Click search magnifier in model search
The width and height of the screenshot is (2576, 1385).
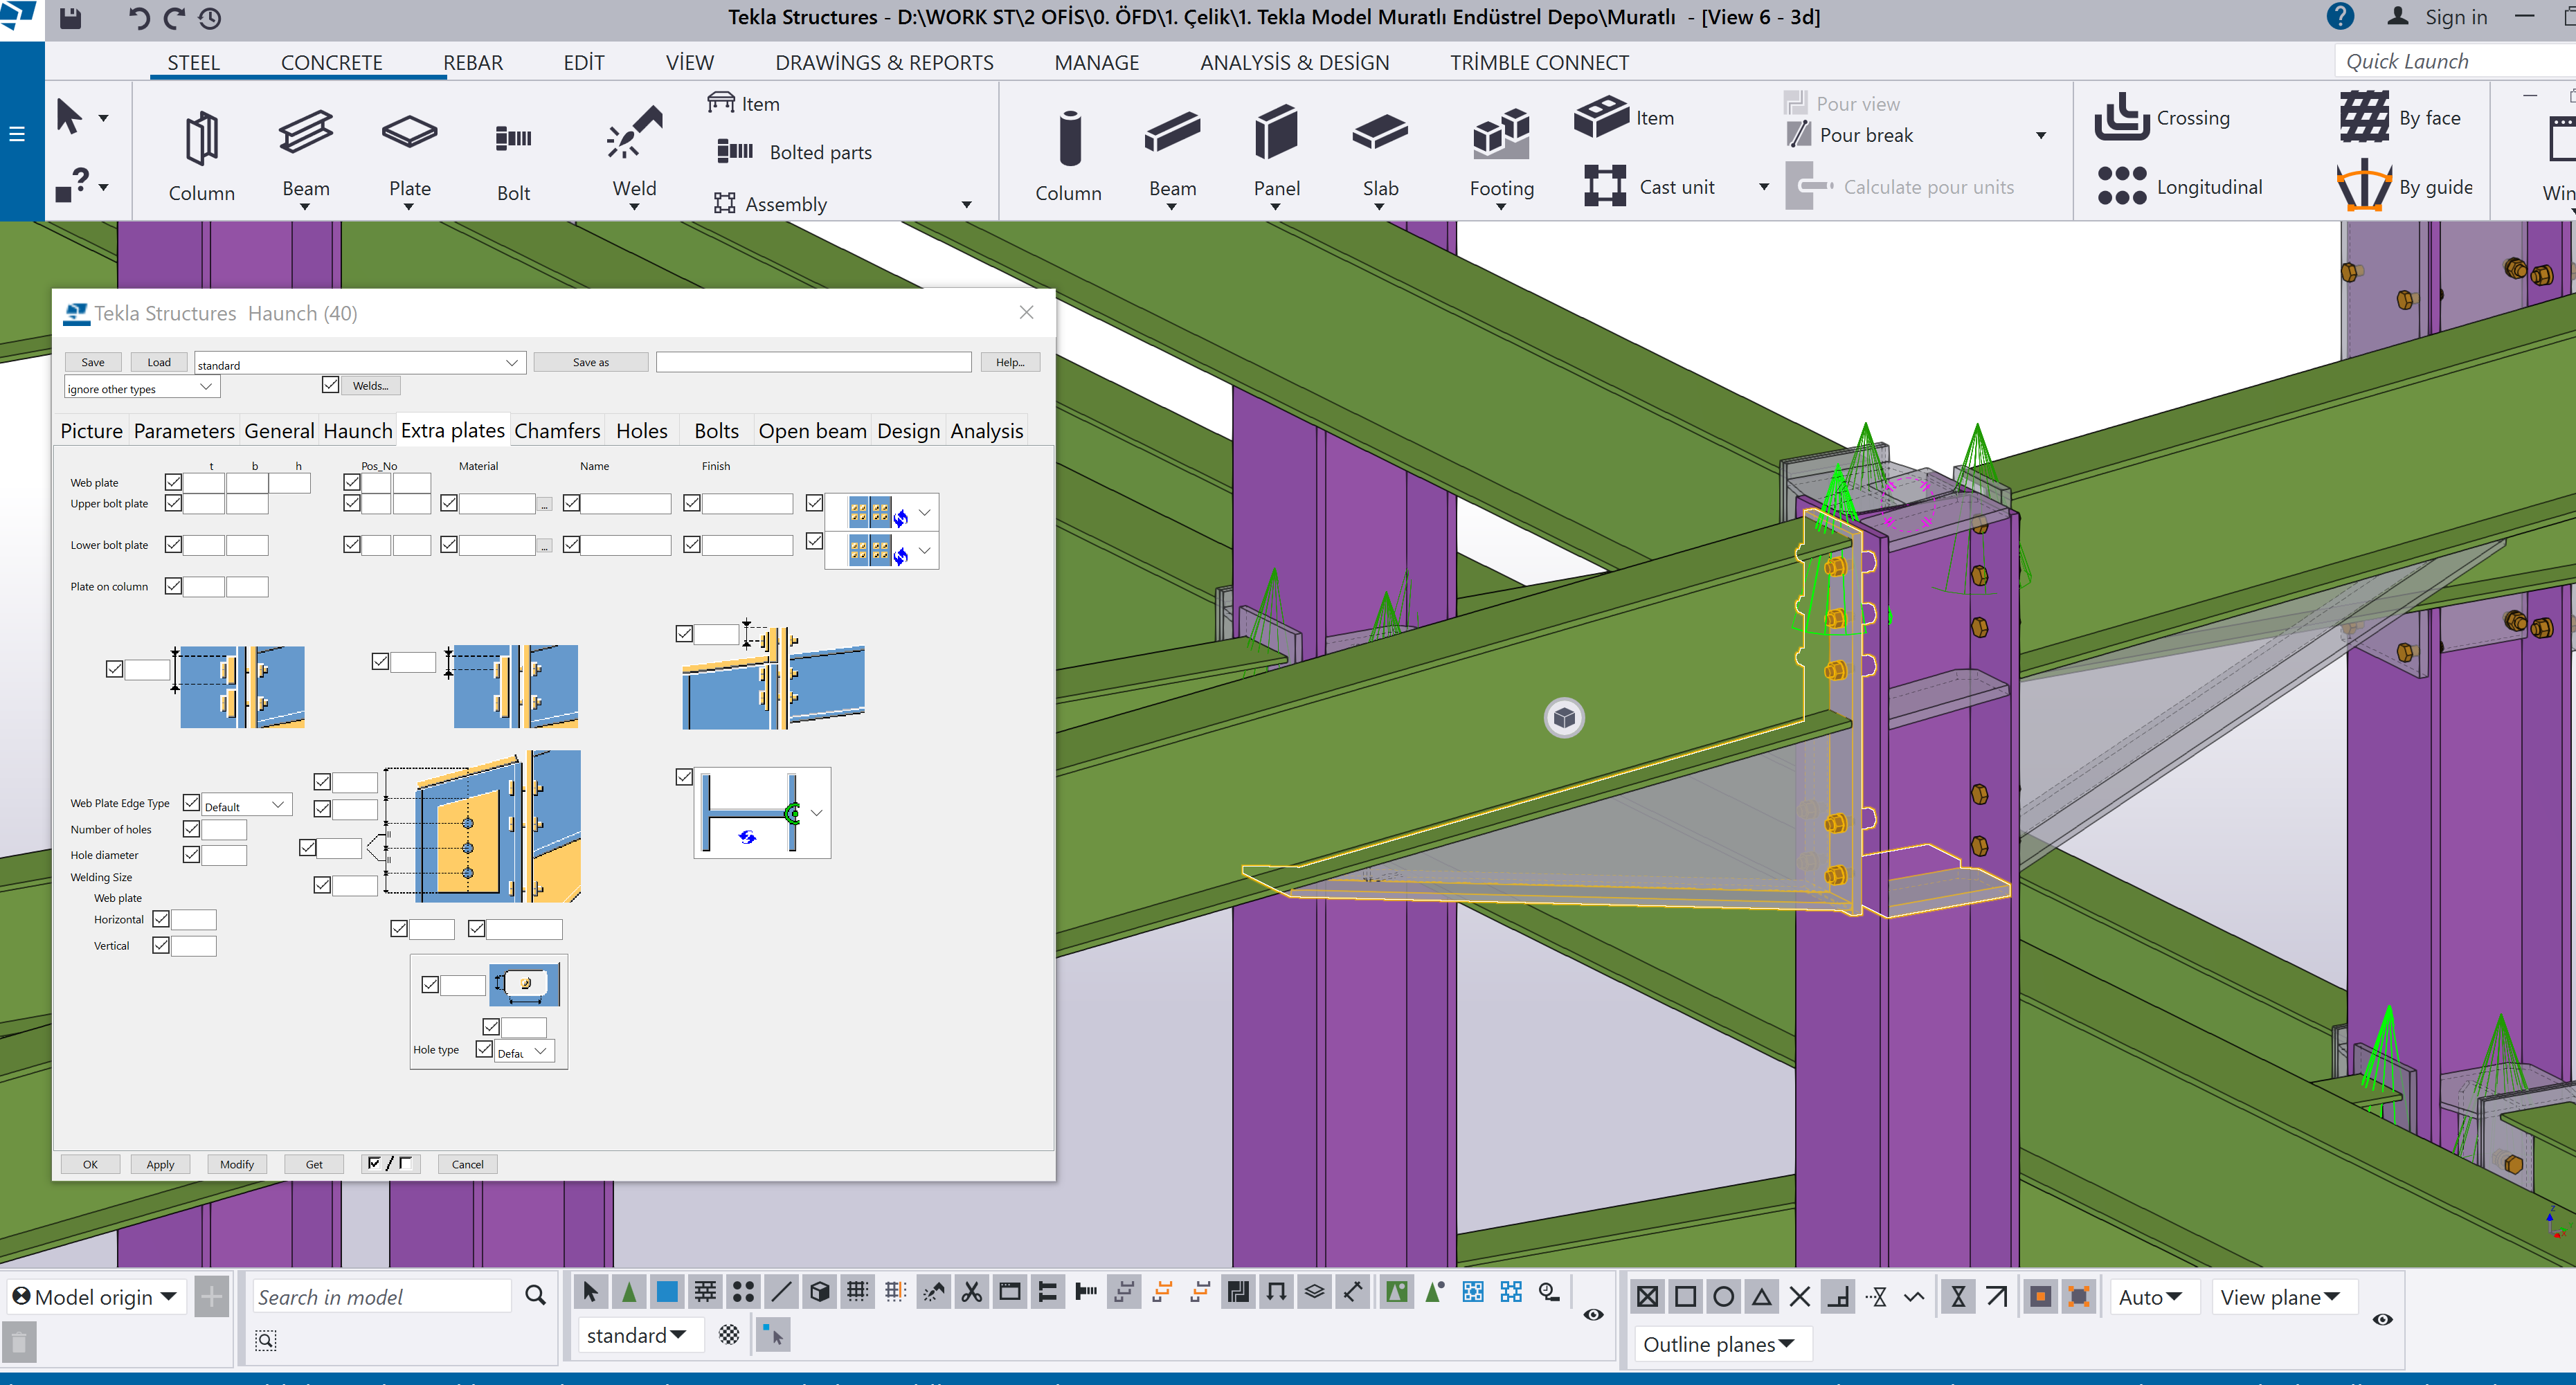coord(535,1296)
